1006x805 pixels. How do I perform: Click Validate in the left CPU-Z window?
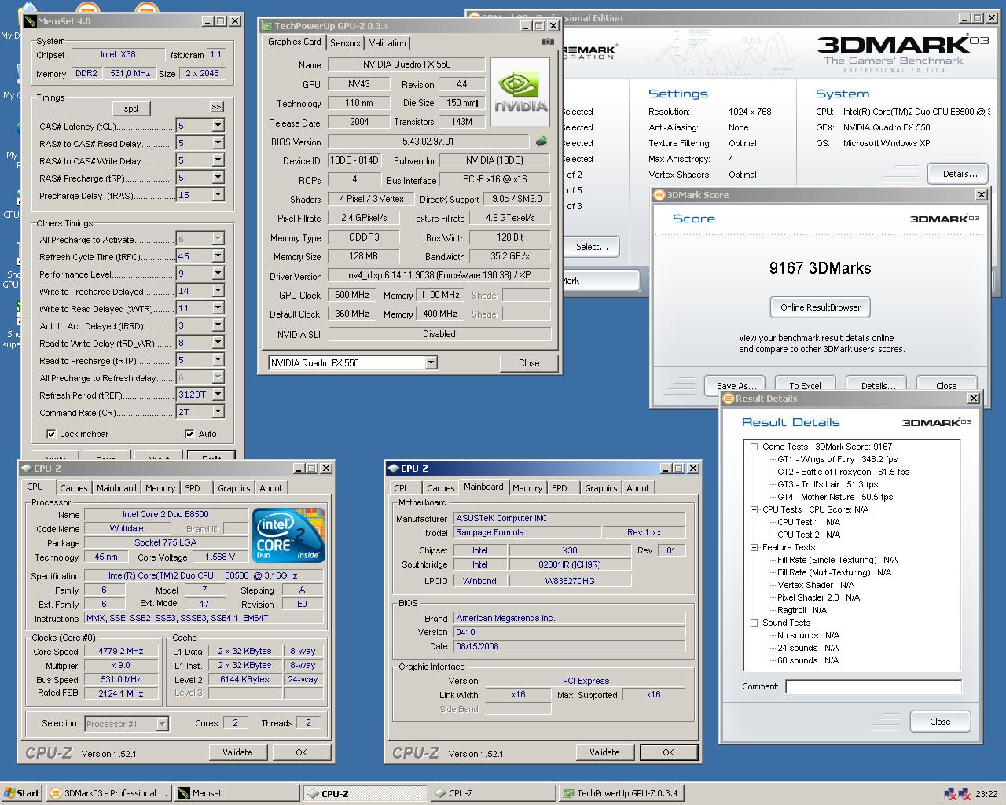pos(237,752)
